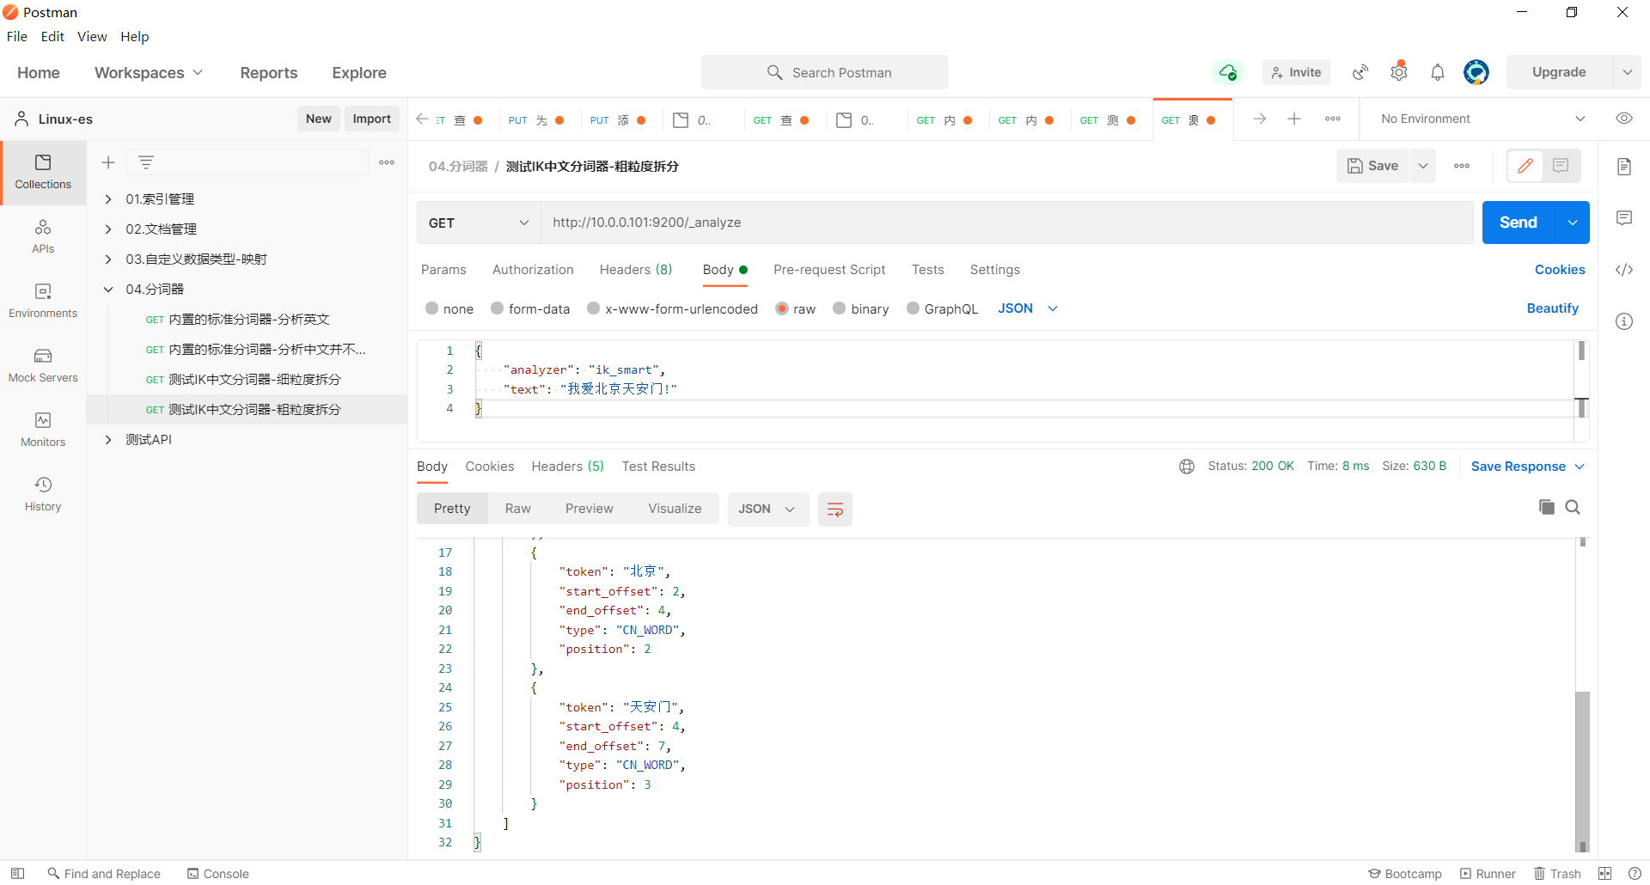Open settings gear icon in header
Screen dimensions: 1650x885
tap(1399, 72)
